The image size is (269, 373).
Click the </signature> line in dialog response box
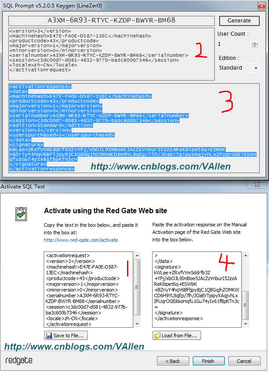pos(168,313)
